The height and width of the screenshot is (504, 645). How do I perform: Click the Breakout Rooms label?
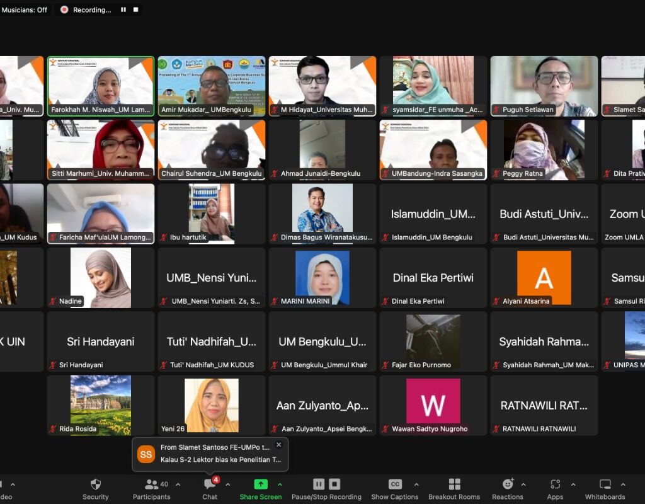(x=454, y=496)
